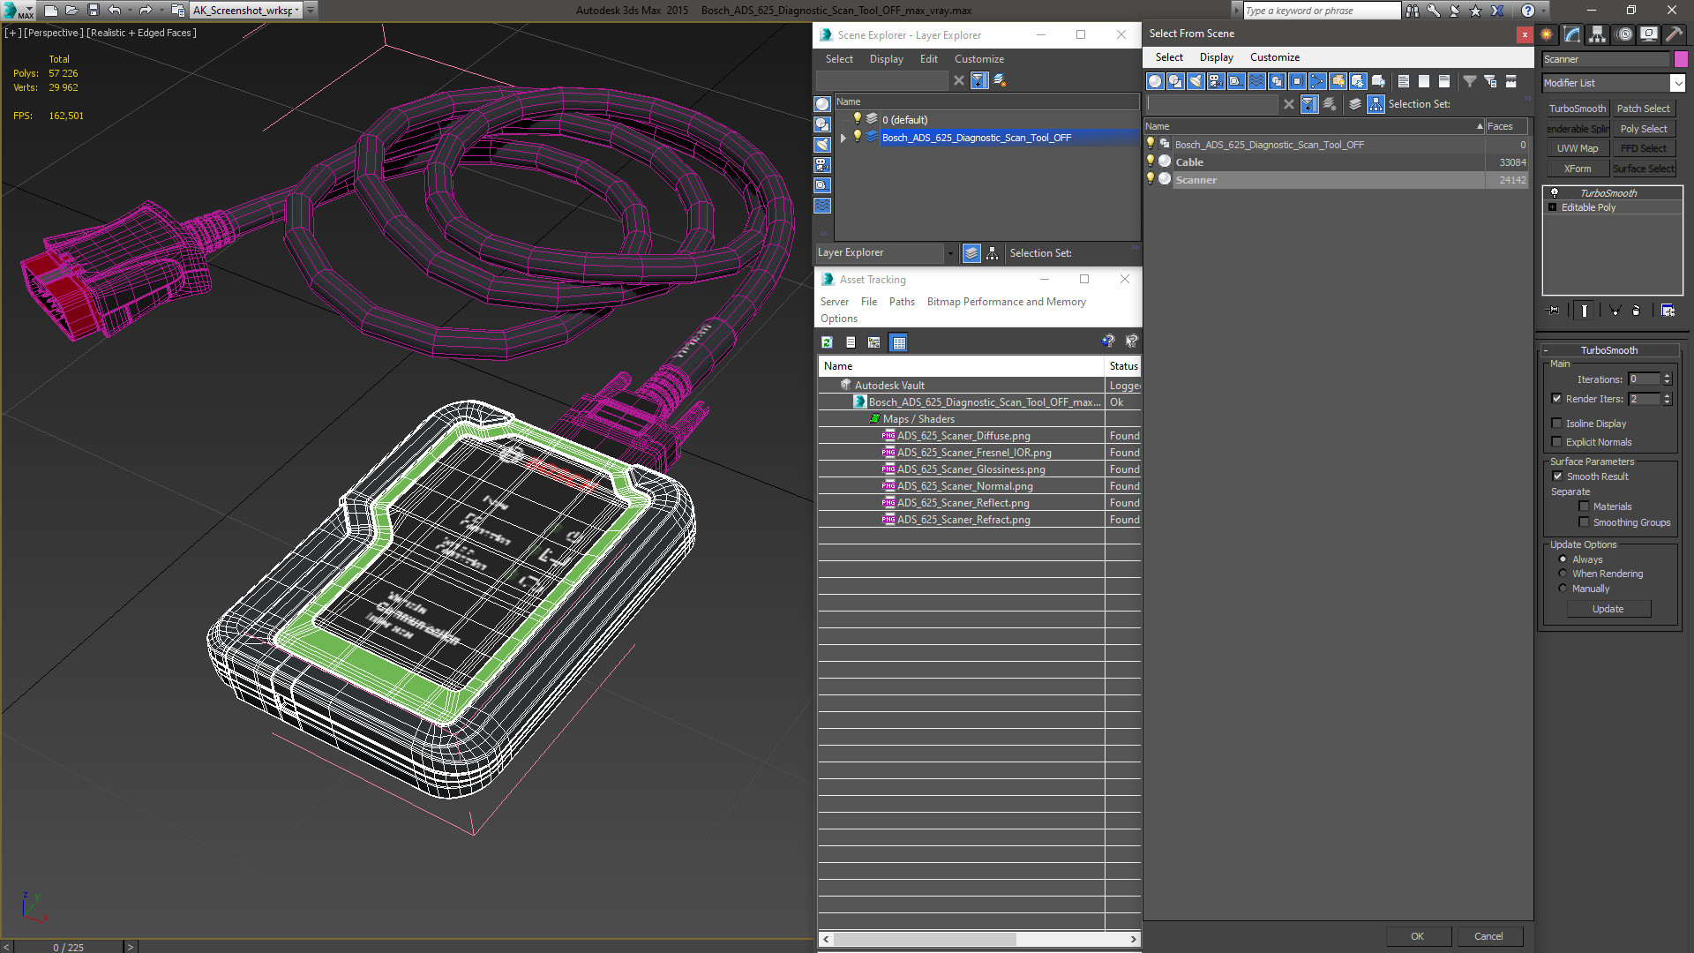This screenshot has height=953, width=1694.
Task: Enable Separate by Materials checkbox
Action: 1584,507
